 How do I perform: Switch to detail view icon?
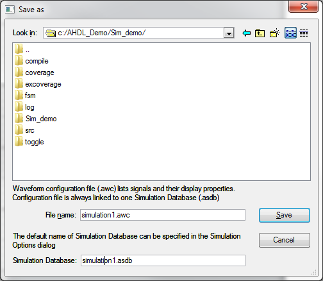coord(304,33)
